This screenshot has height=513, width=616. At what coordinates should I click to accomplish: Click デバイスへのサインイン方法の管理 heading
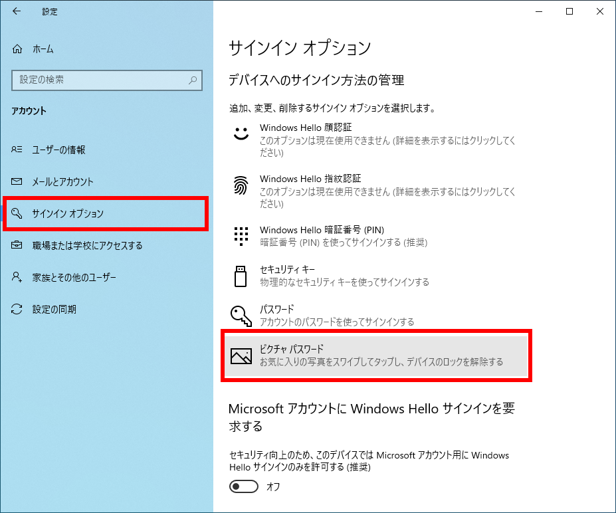point(316,80)
